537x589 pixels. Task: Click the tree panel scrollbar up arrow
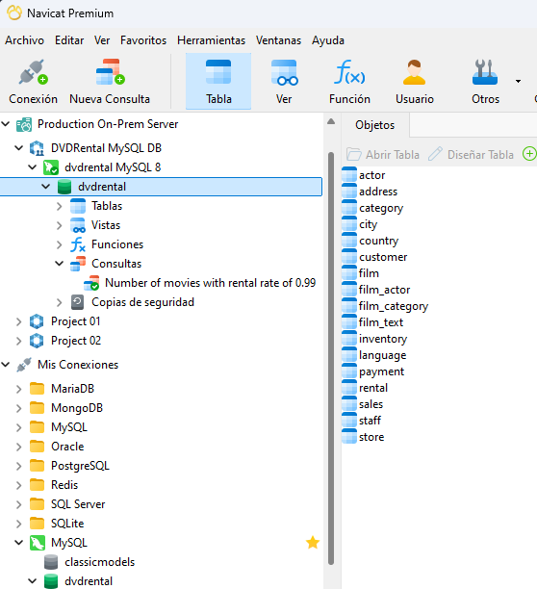[x=331, y=121]
